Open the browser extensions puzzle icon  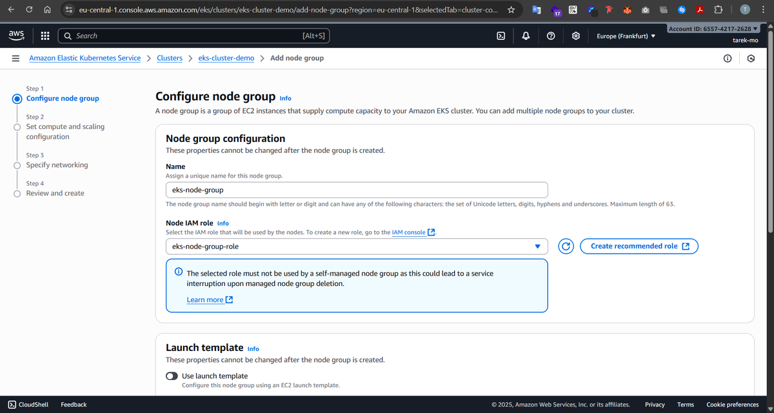coord(719,10)
